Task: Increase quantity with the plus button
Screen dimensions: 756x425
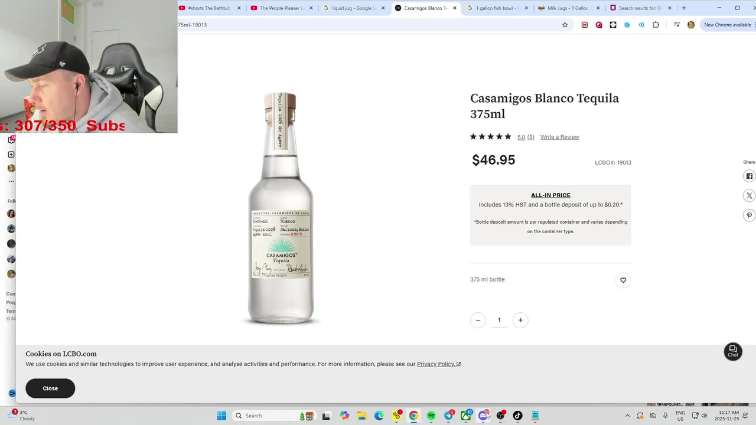Action: [x=520, y=320]
